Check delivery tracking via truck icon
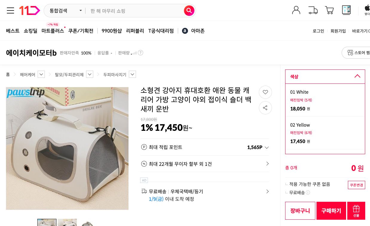The image size is (370, 226). tap(313, 10)
